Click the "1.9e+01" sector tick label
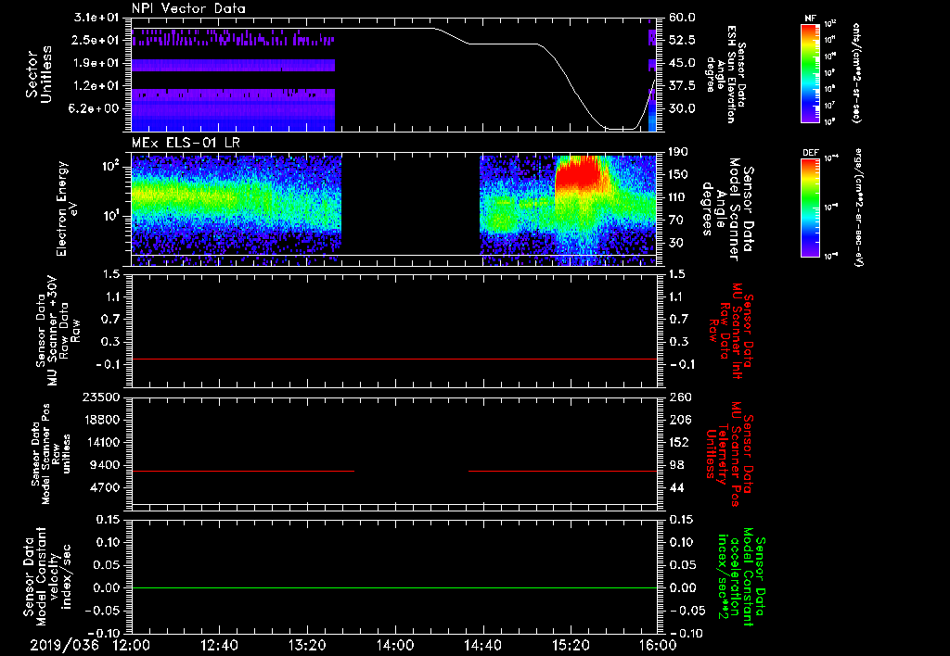The height and width of the screenshot is (656, 950). (96, 63)
